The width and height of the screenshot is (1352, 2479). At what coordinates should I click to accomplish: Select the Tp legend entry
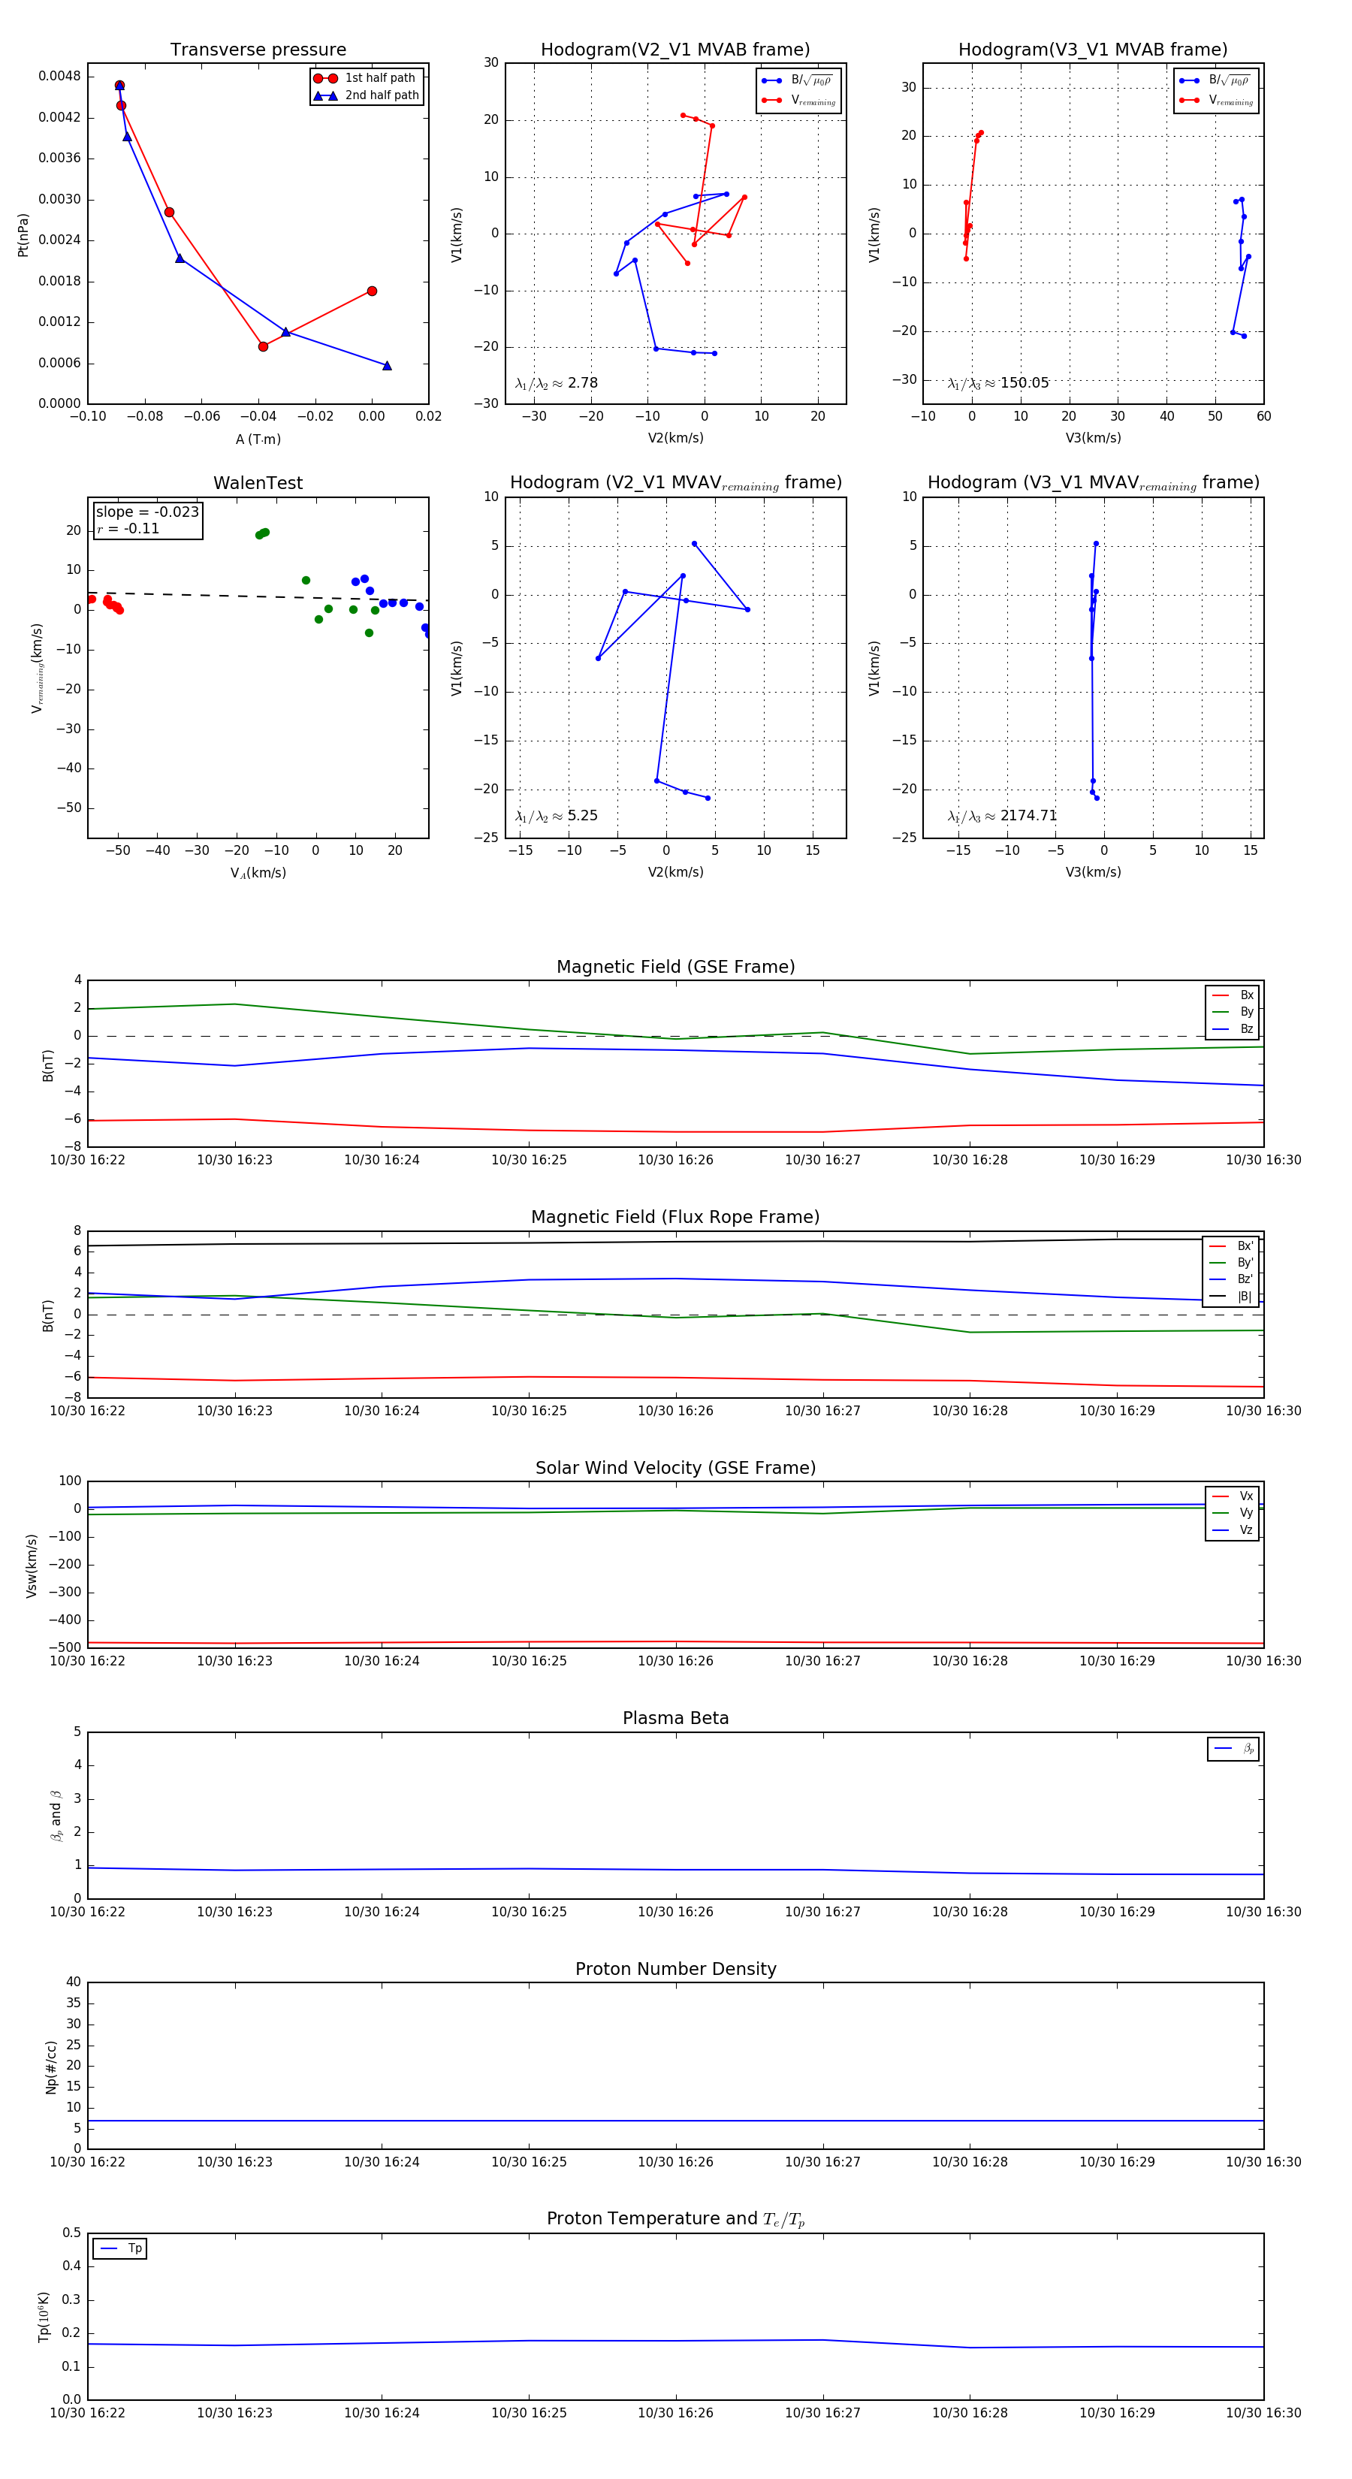tap(120, 2249)
